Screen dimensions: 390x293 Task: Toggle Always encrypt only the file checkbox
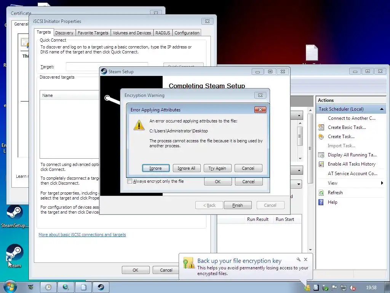coord(129,181)
